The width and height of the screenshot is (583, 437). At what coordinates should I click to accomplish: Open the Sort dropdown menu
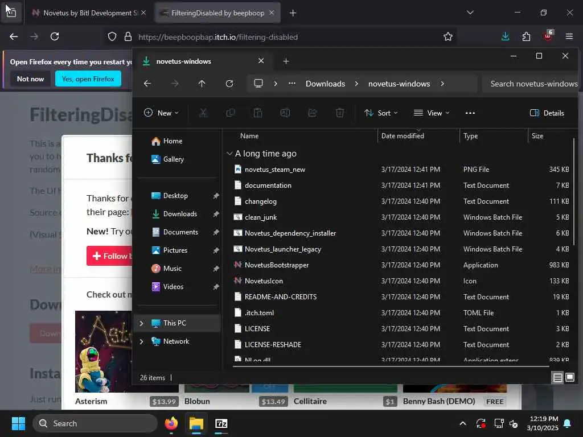pos(381,113)
